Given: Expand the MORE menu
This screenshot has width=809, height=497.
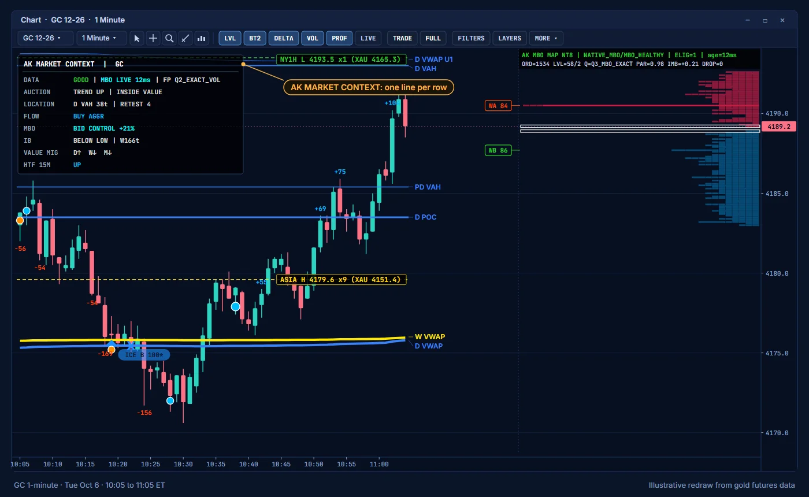Looking at the screenshot, I should pyautogui.click(x=546, y=38).
